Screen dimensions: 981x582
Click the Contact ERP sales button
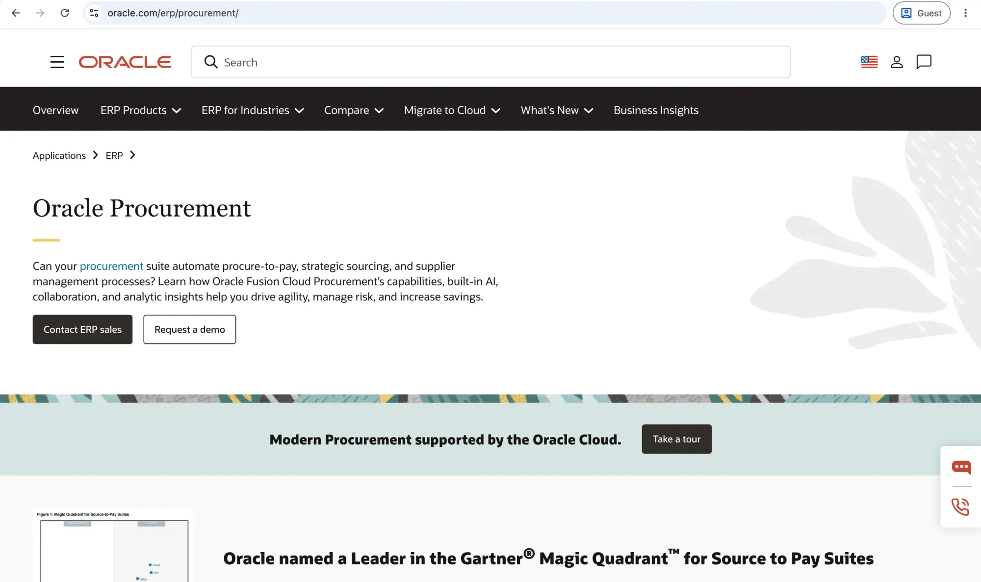[x=82, y=329]
